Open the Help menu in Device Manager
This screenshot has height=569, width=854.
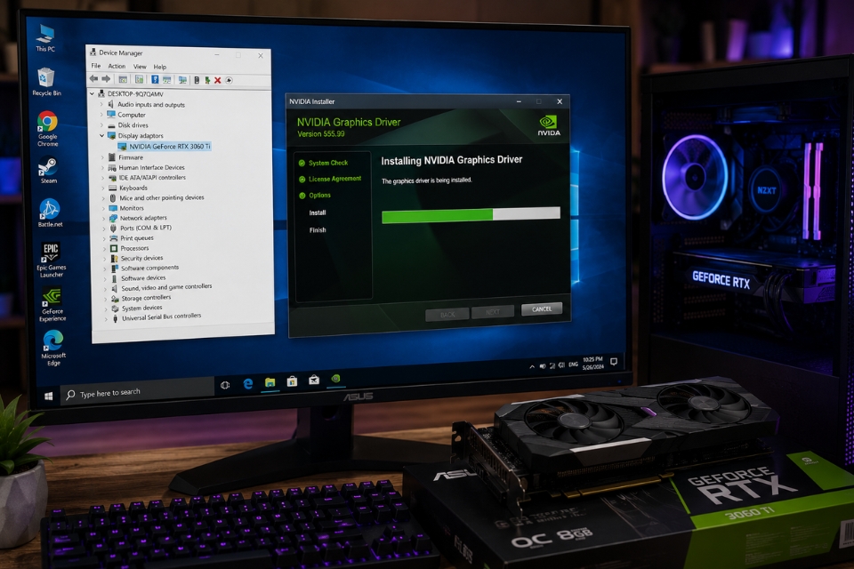coord(159,67)
